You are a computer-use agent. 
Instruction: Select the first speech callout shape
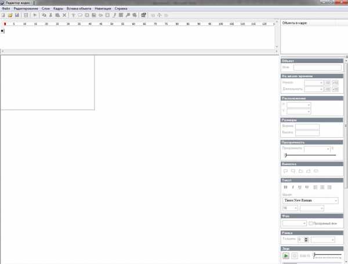click(285, 171)
